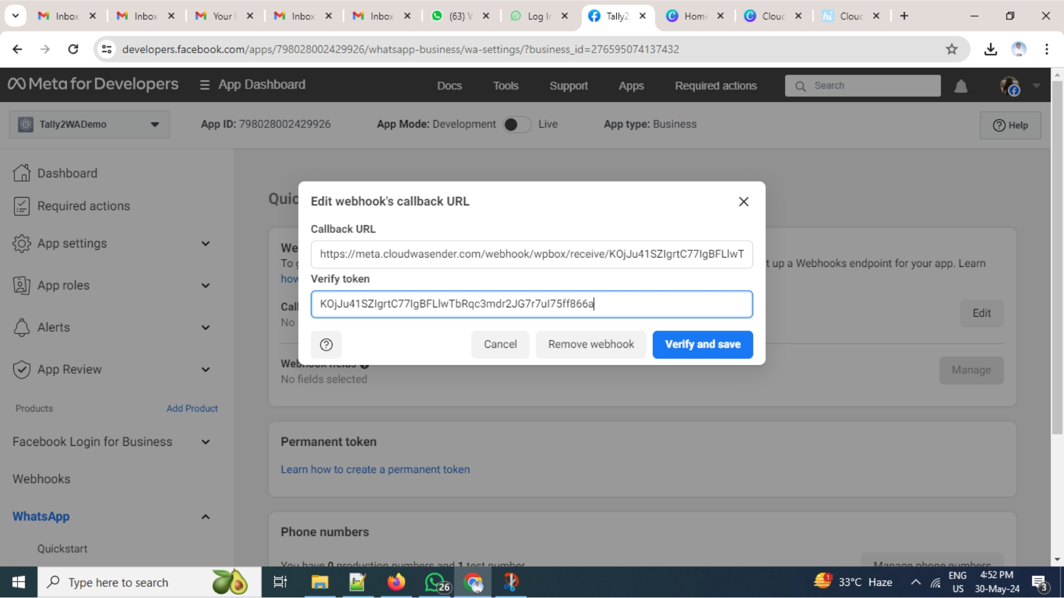Open Support menu
This screenshot has width=1064, height=598.
click(x=569, y=86)
